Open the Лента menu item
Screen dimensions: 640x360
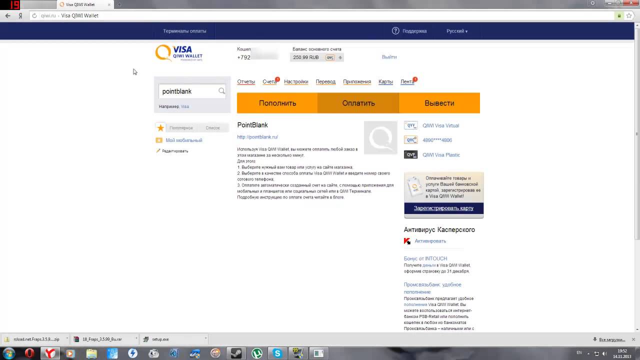coord(407,81)
